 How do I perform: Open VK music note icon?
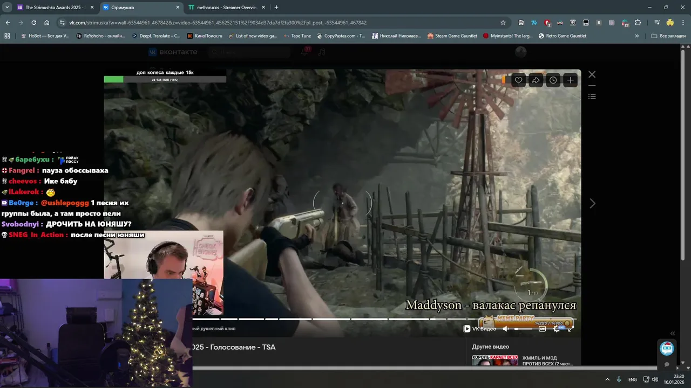pos(322,52)
